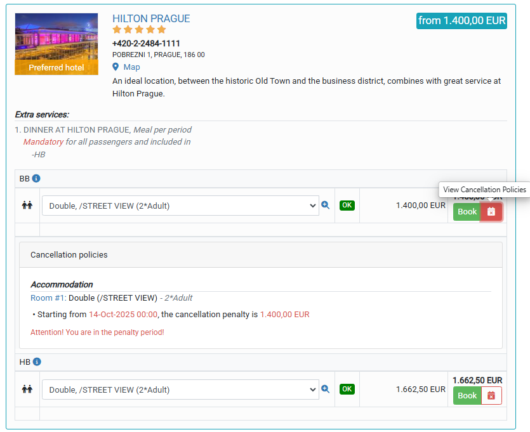Click the penalty amount '1.400,00 EUR' in policy
Viewport: 530px width, 432px height.
(x=284, y=315)
